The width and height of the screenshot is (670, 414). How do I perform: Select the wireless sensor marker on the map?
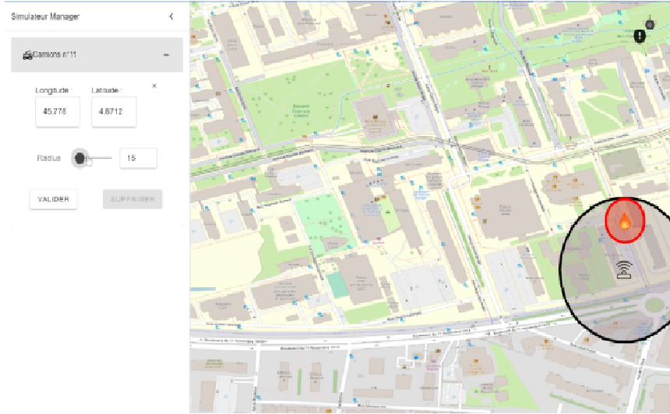(625, 270)
